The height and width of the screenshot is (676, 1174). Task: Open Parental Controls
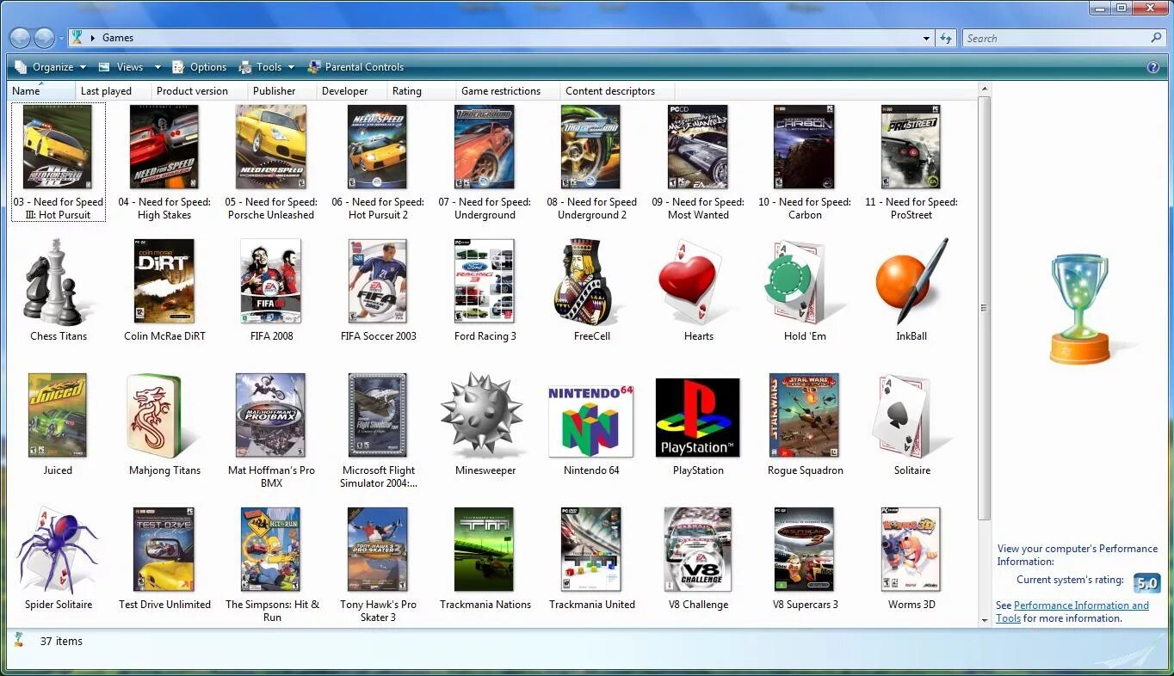pos(355,67)
